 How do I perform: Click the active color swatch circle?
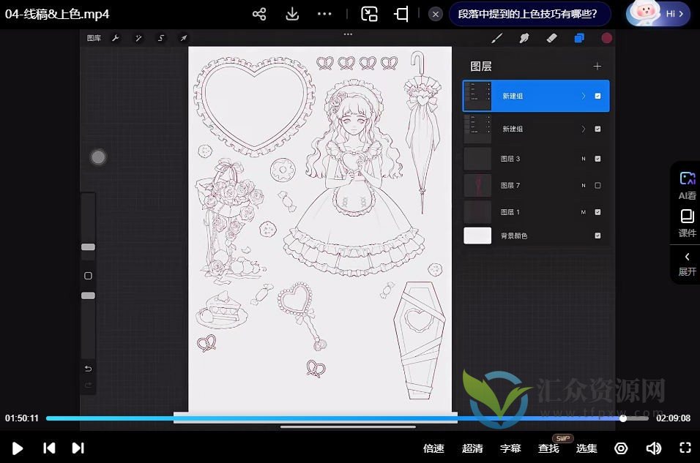point(606,38)
